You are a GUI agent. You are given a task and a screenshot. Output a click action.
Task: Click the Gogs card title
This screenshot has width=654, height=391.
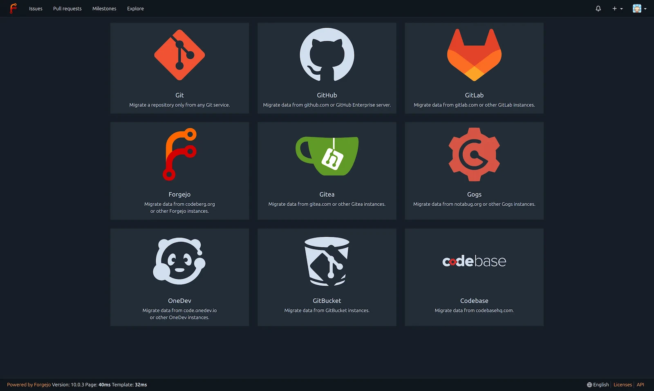tap(474, 194)
